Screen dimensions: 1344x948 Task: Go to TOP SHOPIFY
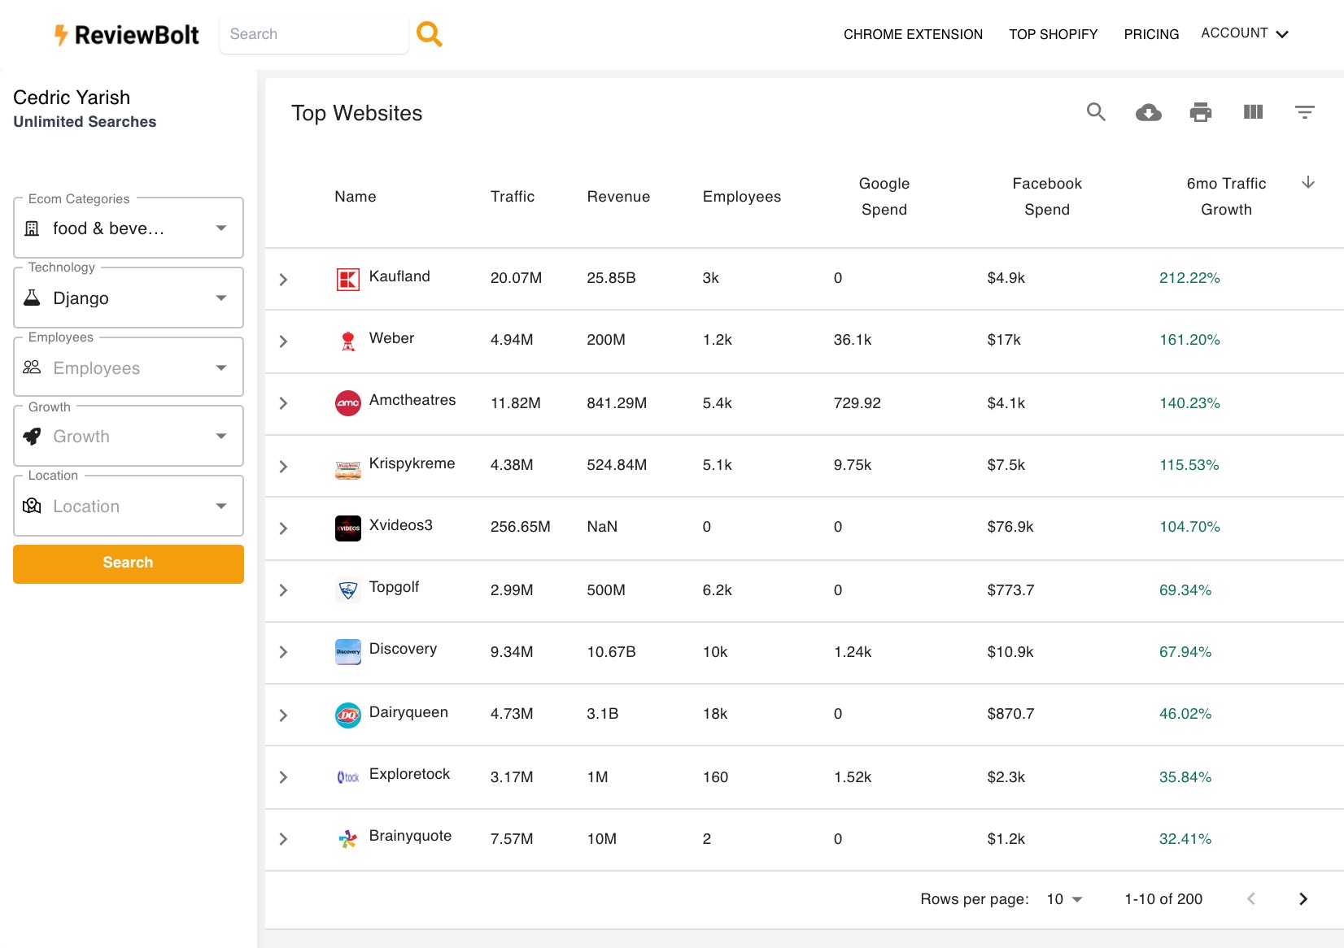point(1054,34)
